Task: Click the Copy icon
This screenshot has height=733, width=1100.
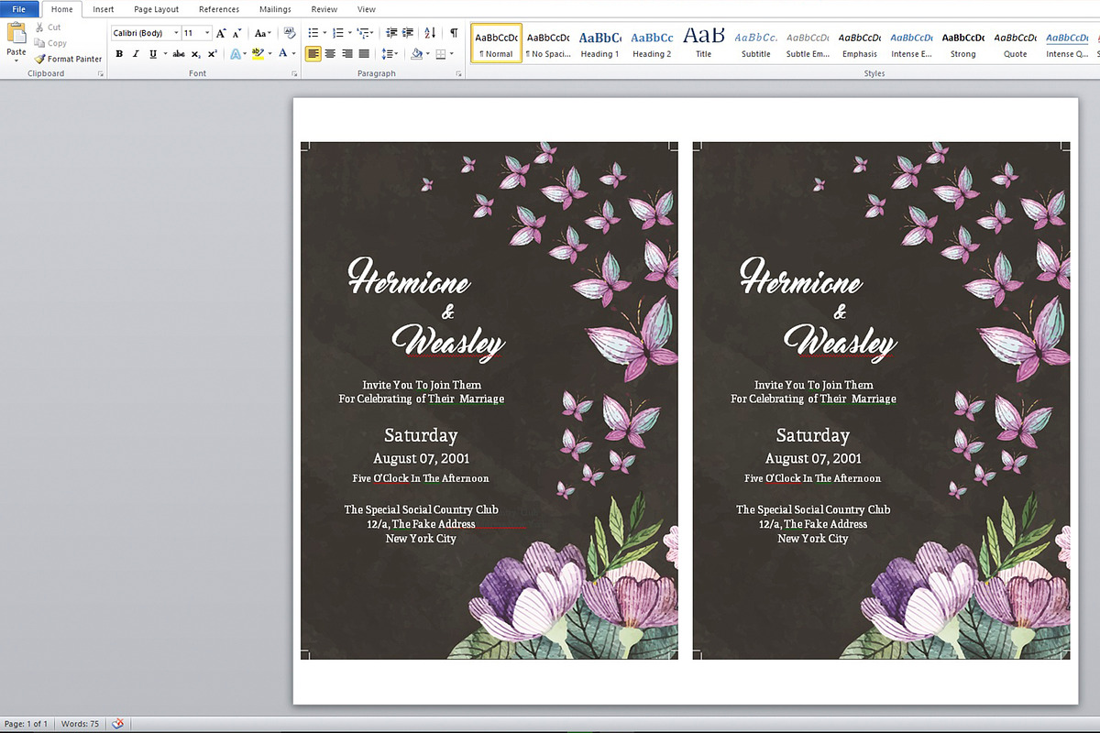Action: (x=39, y=43)
